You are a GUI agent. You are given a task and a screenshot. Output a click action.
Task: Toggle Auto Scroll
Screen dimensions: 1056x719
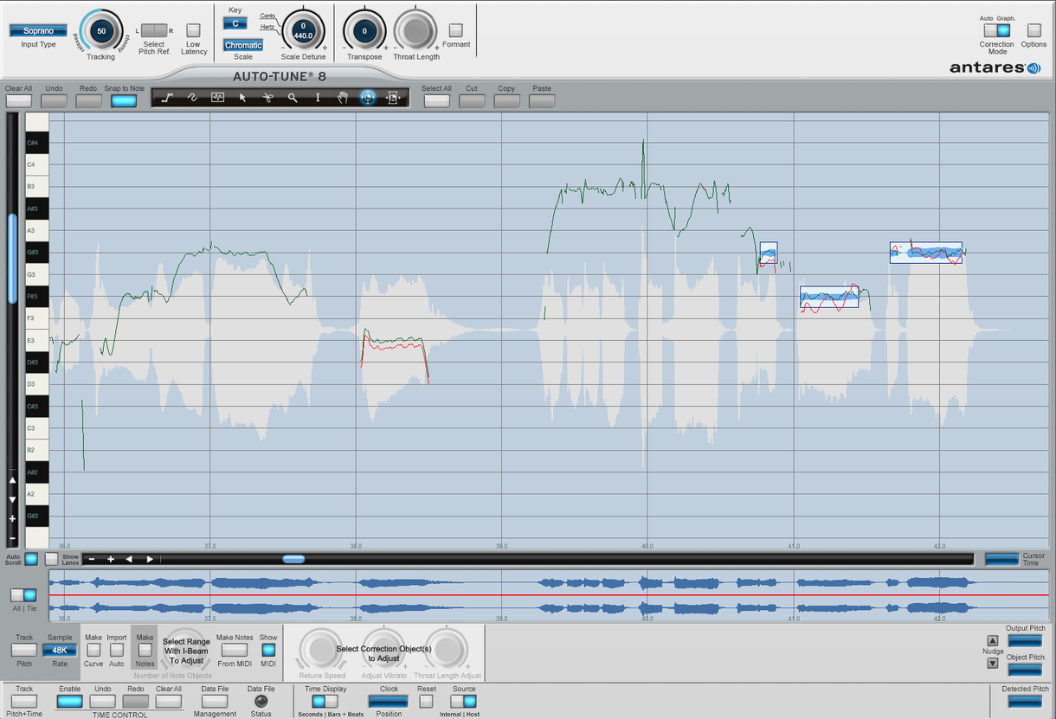pyautogui.click(x=31, y=559)
